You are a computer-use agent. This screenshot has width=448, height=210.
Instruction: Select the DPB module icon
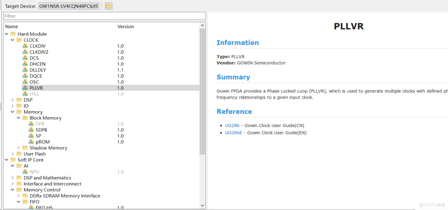click(31, 124)
